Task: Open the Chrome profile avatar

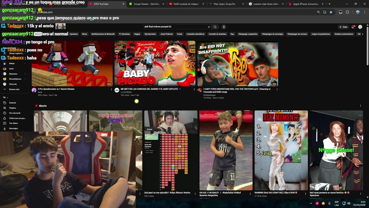Action: pos(358,12)
